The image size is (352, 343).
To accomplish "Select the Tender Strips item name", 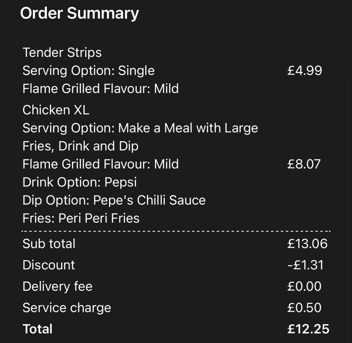I will point(62,53).
